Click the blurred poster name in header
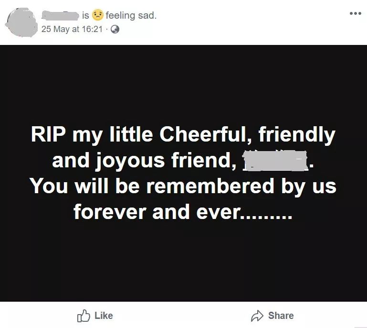The height and width of the screenshot is (328, 367). click(60, 16)
